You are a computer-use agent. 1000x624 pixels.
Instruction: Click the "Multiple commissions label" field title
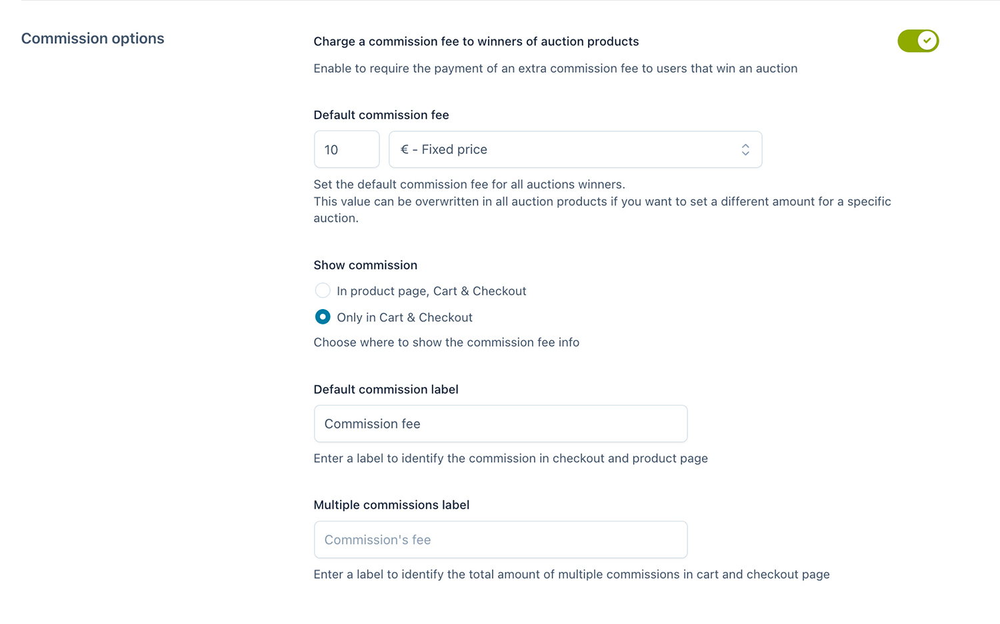(391, 505)
